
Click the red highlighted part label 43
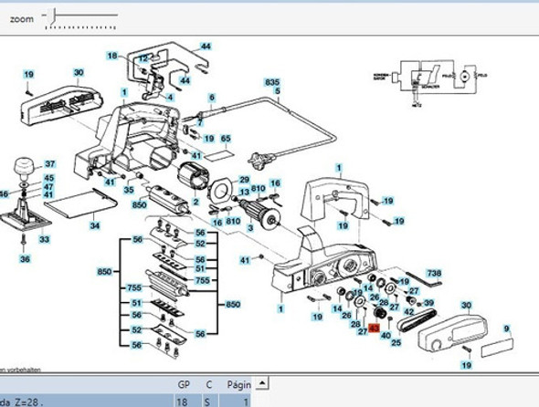pyautogui.click(x=374, y=329)
